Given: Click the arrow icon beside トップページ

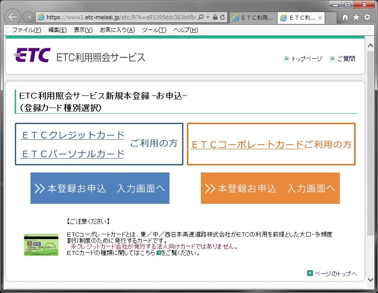Looking at the screenshot, I should coord(287,59).
